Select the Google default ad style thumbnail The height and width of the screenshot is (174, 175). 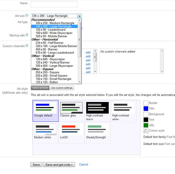(45, 111)
